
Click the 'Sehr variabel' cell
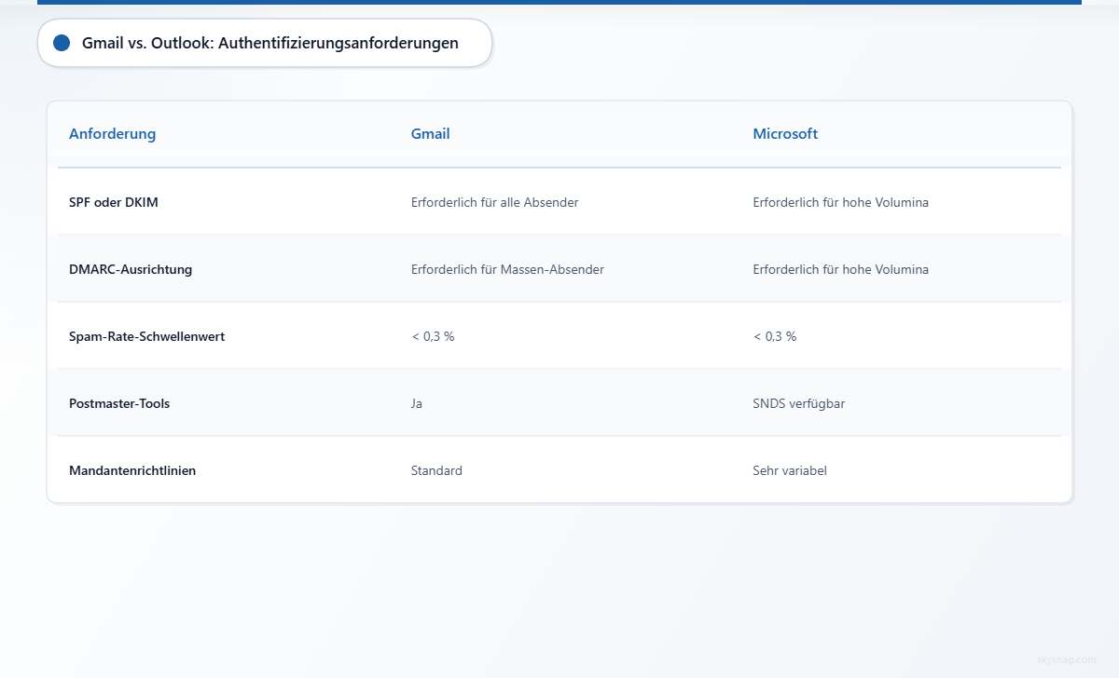point(790,470)
